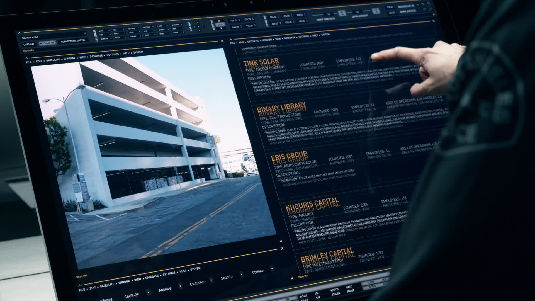Open ROUTE dropdown in Calibrate group
Viewport: 535px width, 301px height.
121,37
